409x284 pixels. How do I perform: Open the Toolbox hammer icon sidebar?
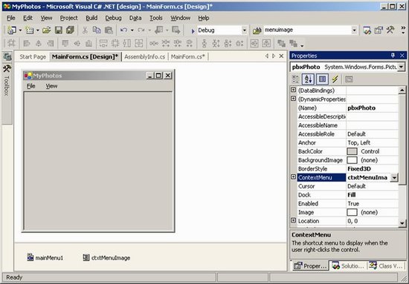click(7, 69)
